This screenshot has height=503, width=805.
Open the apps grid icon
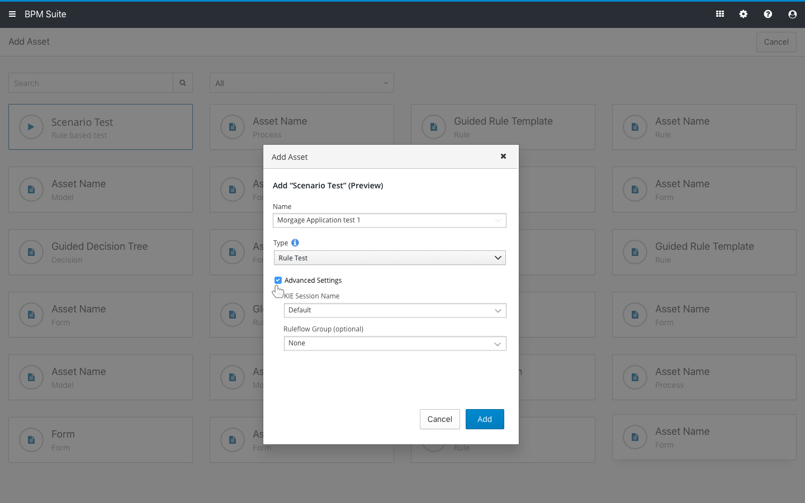(x=720, y=14)
